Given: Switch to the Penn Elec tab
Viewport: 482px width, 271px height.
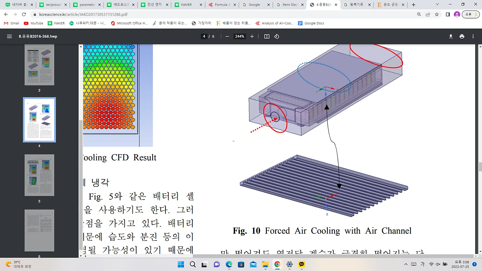Looking at the screenshot, I should pyautogui.click(x=290, y=5).
